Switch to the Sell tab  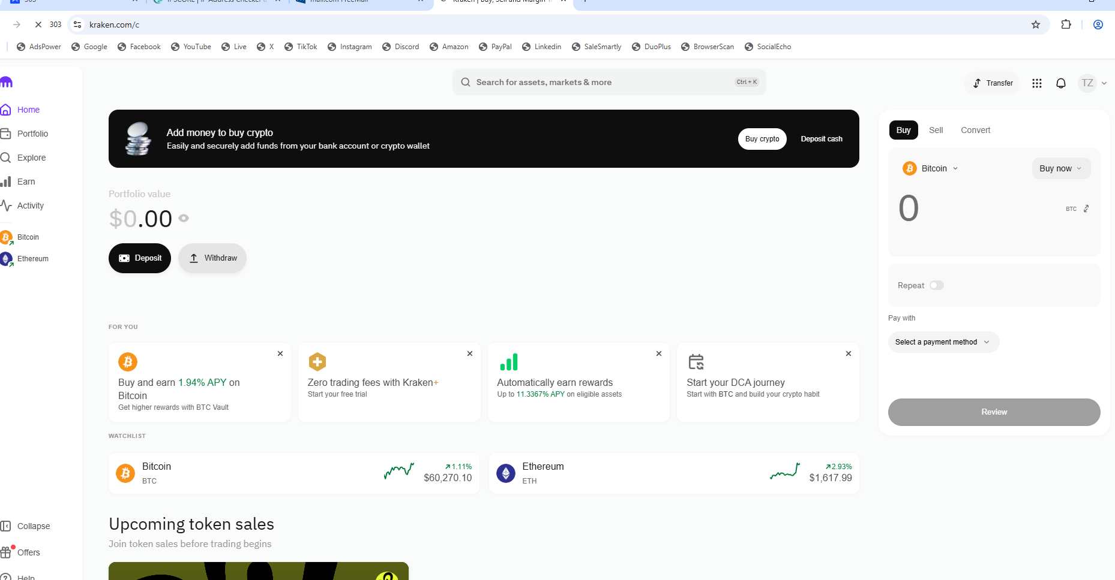click(936, 130)
